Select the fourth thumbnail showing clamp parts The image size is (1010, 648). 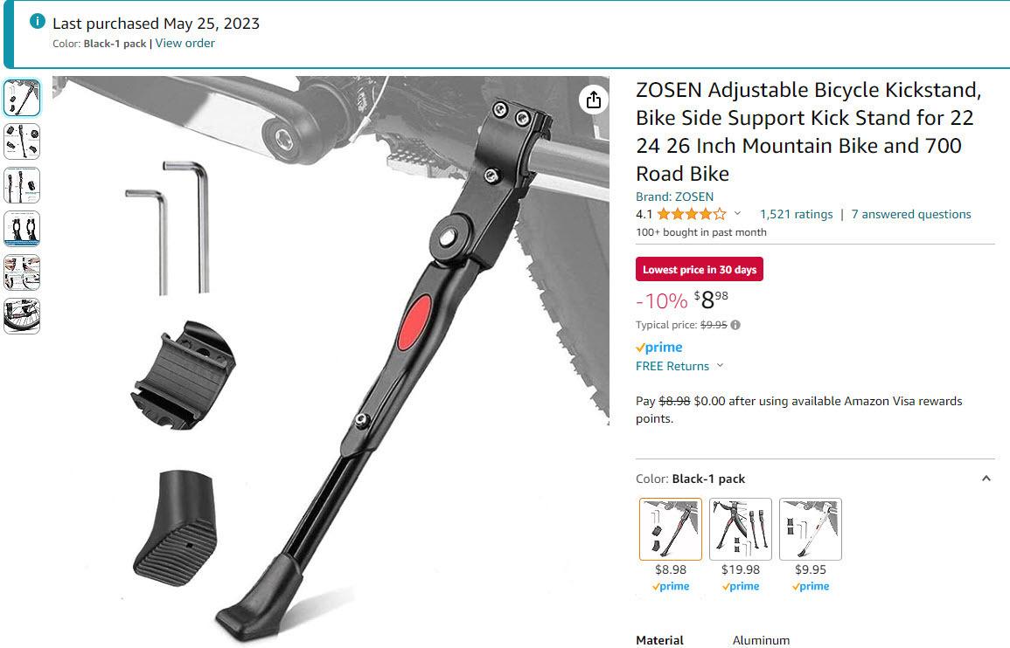[x=22, y=229]
